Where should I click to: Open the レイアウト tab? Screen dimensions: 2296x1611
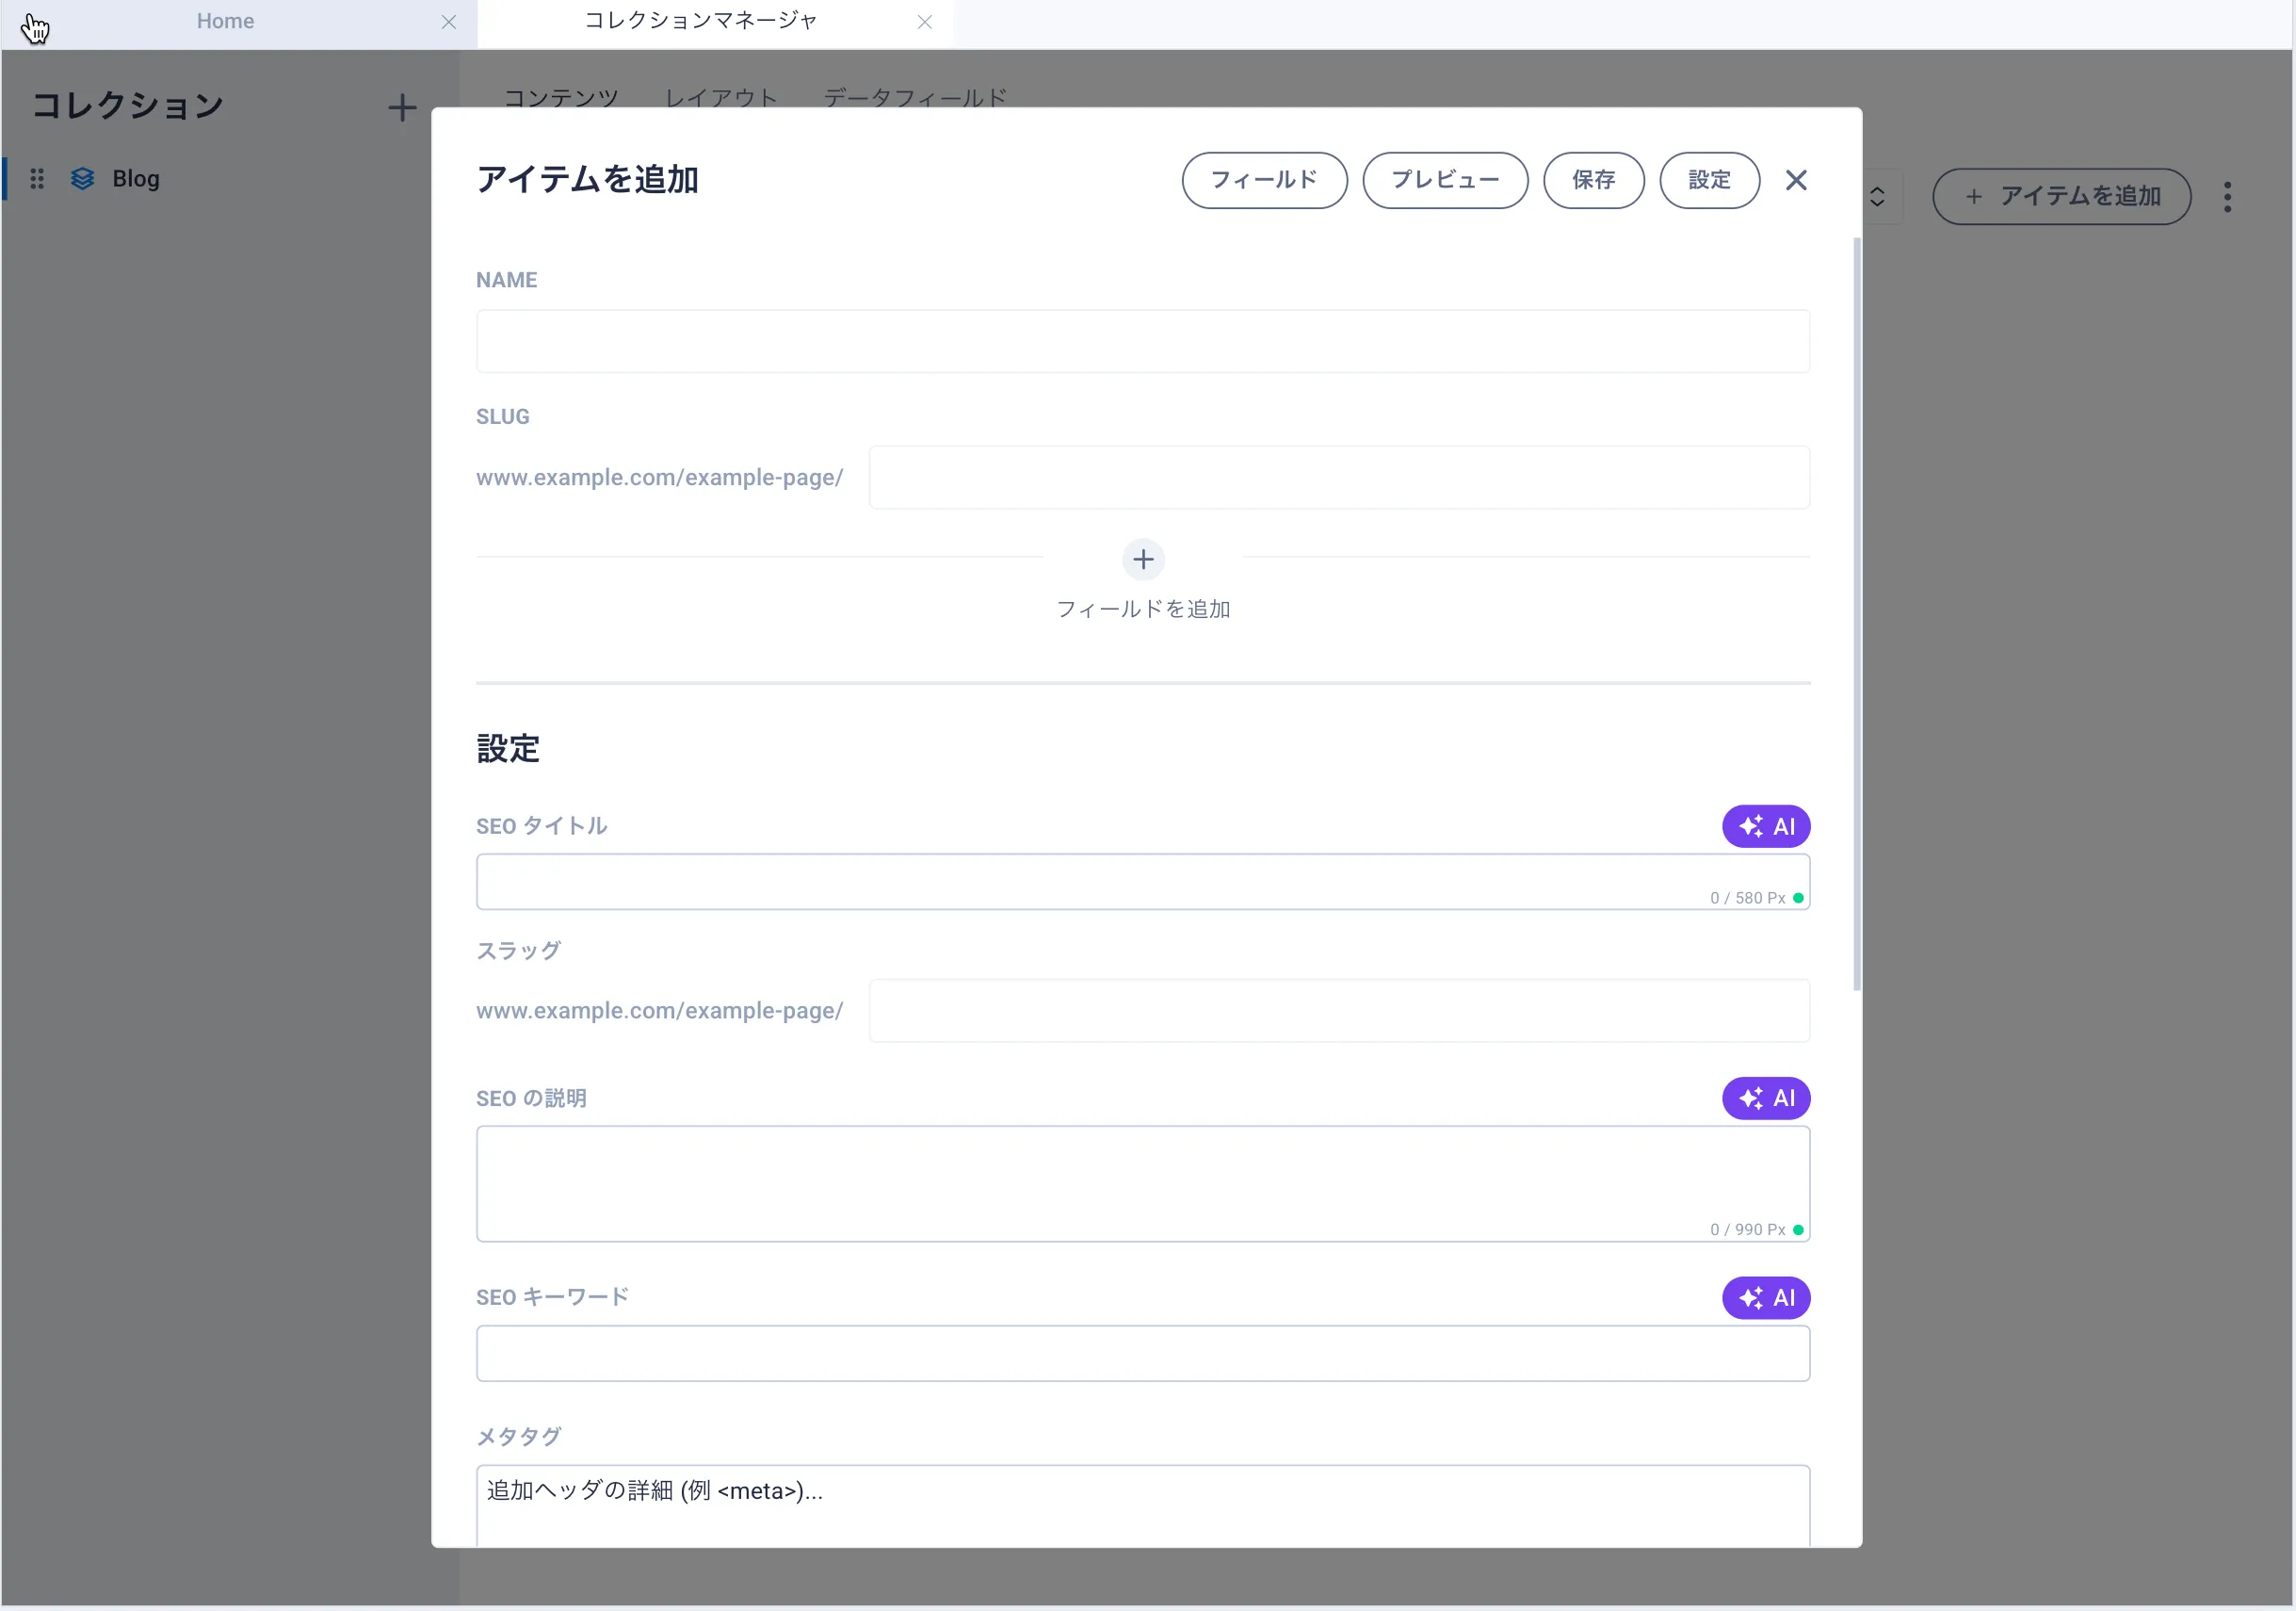[x=721, y=98]
